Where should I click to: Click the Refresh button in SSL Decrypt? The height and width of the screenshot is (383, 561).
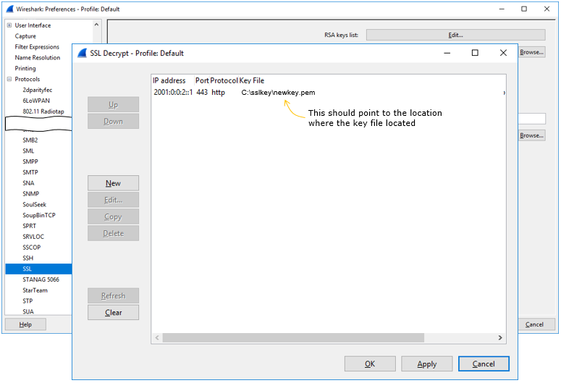point(113,295)
